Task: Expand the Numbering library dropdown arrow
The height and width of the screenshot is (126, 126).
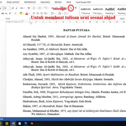Action: pos(43,8)
